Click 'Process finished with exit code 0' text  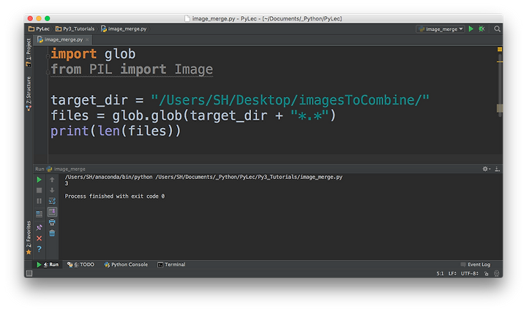pyautogui.click(x=115, y=197)
